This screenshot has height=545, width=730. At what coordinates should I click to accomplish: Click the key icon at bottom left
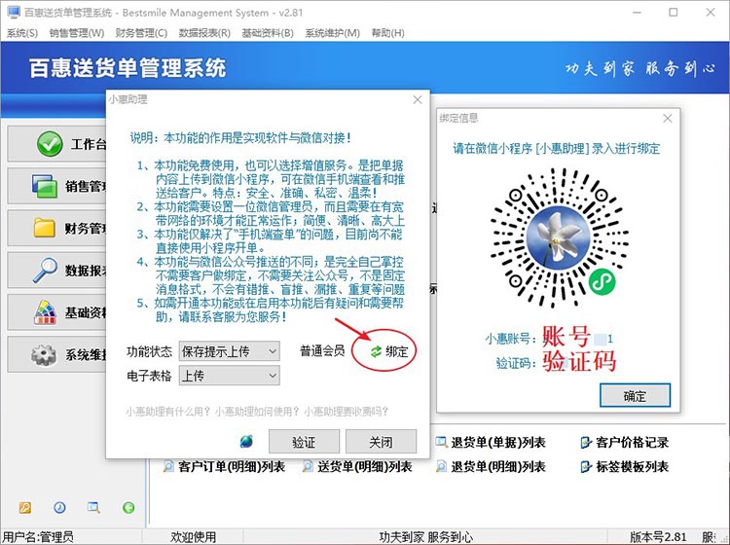25,507
